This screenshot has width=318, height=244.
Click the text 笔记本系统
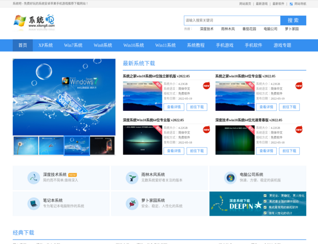pos(53,201)
